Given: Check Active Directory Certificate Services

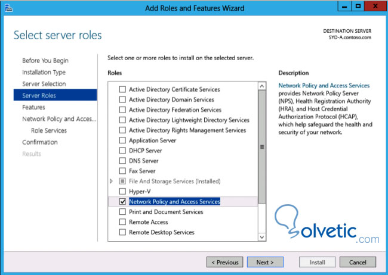Looking at the screenshot, I should (122, 89).
